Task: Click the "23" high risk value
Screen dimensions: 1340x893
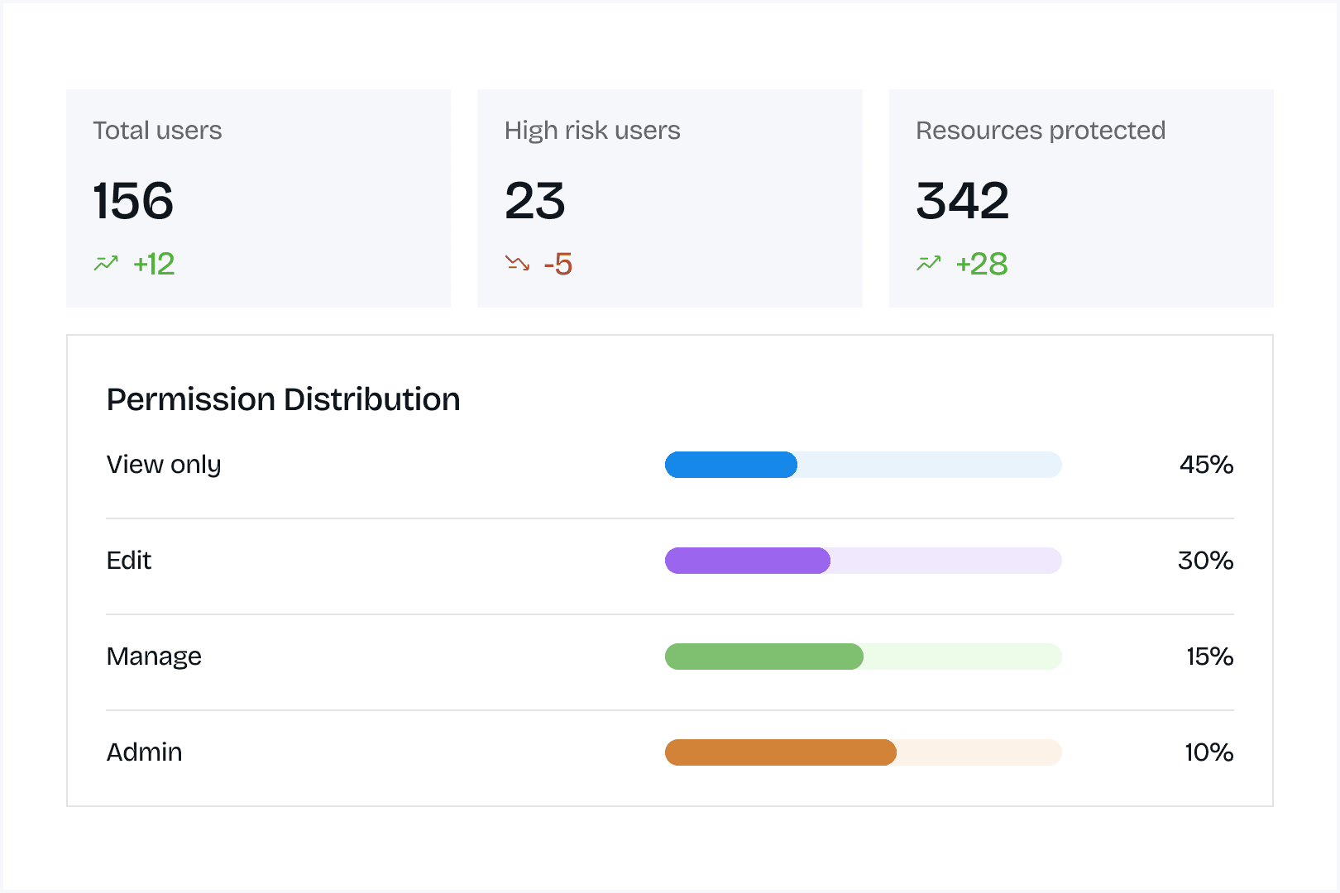Action: pos(535,201)
